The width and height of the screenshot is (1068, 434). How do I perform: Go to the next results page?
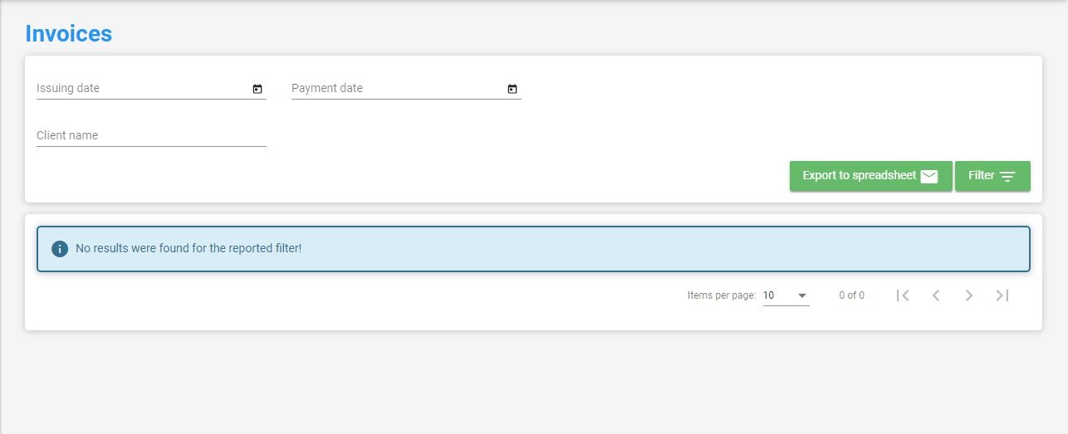click(969, 295)
